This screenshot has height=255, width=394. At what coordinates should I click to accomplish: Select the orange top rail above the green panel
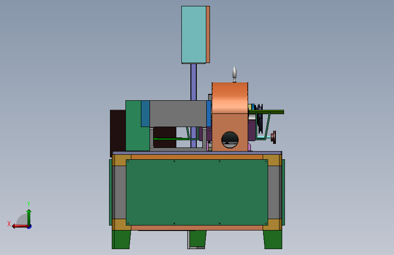pyautogui.click(x=197, y=157)
